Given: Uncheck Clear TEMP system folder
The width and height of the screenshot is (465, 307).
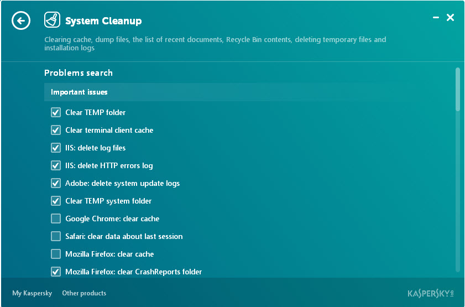Looking at the screenshot, I should [56, 201].
